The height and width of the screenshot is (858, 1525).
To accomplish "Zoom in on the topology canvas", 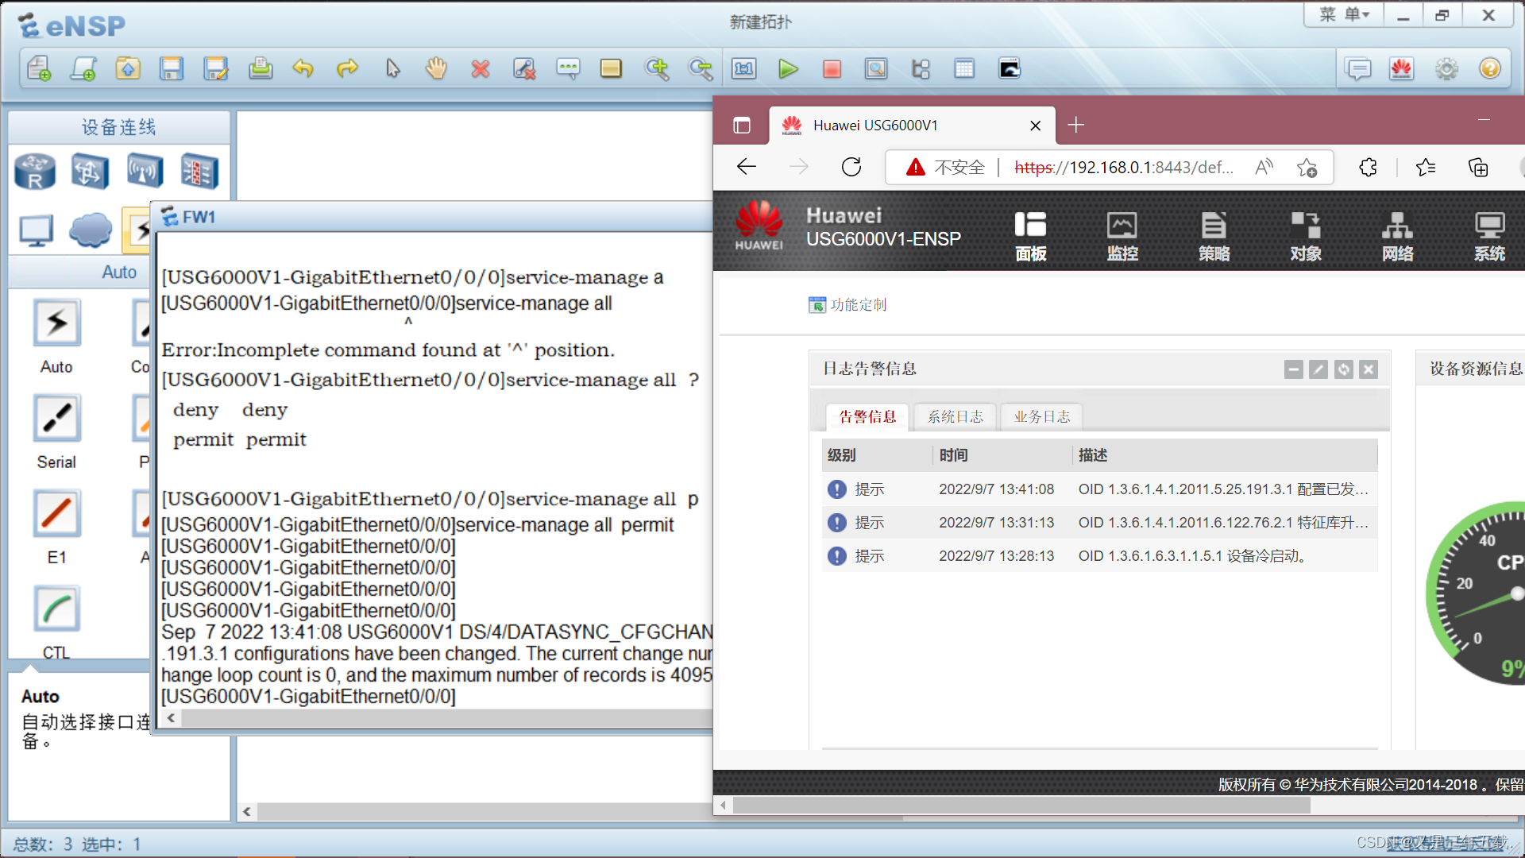I will [x=657, y=69].
